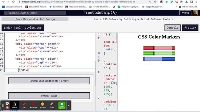Click the white color swatch in styles.css
The height and width of the screenshot is (112, 200).
click(112, 83)
